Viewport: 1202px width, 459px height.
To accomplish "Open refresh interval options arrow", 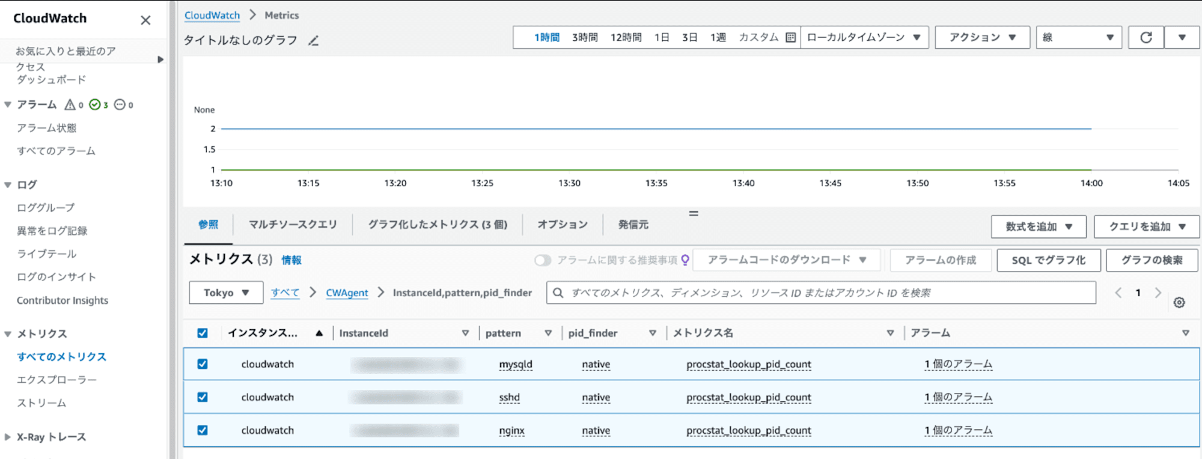I will [x=1182, y=37].
